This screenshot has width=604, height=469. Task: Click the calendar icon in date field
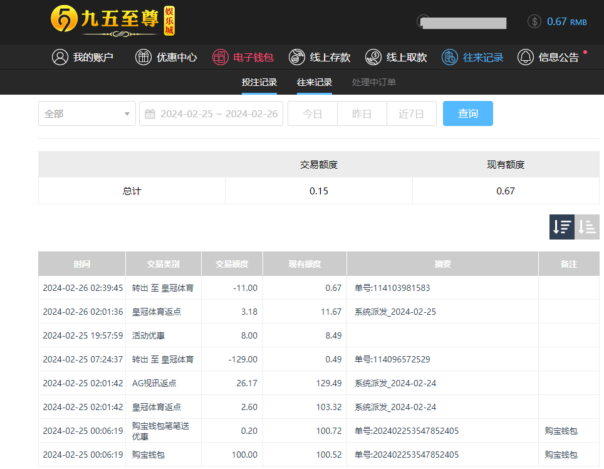coord(150,113)
